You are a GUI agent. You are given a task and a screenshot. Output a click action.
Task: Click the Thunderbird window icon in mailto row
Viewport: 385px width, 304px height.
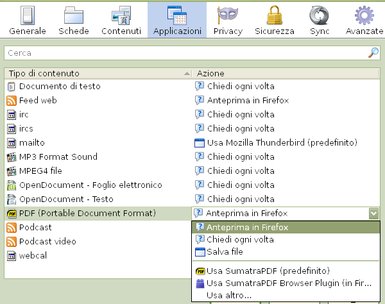(200, 143)
